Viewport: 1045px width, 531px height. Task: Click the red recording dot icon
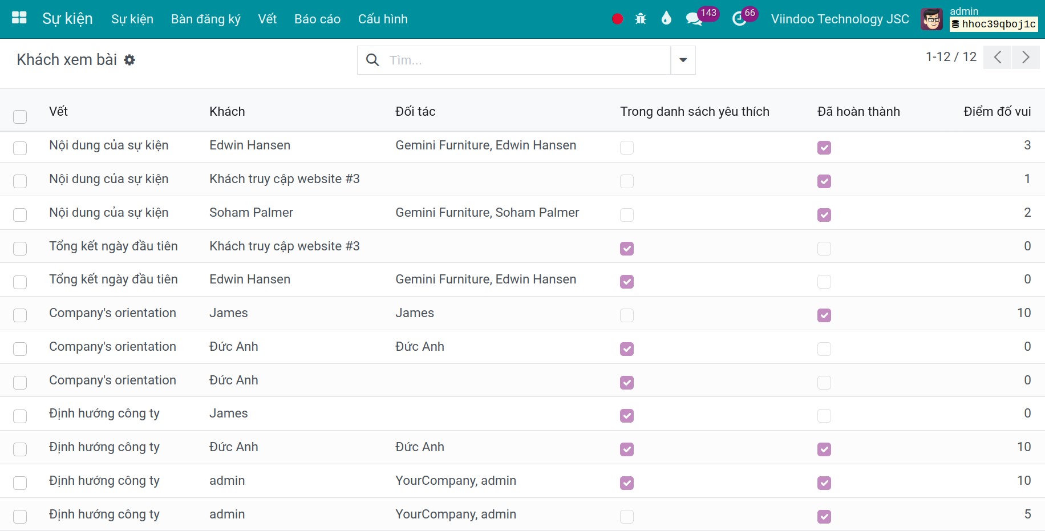(617, 19)
